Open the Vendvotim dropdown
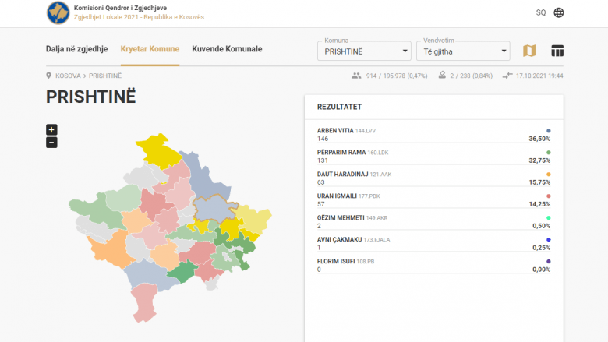Screen dimensions: 608x342 pos(463,51)
